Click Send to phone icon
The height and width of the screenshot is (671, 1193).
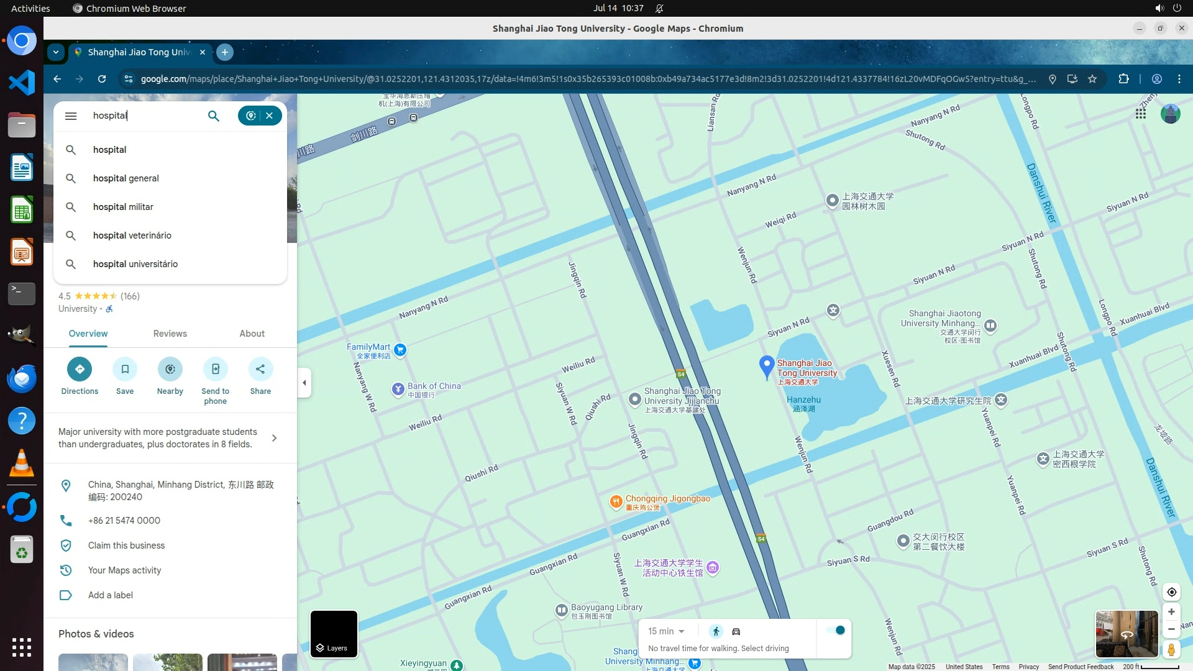click(x=215, y=369)
